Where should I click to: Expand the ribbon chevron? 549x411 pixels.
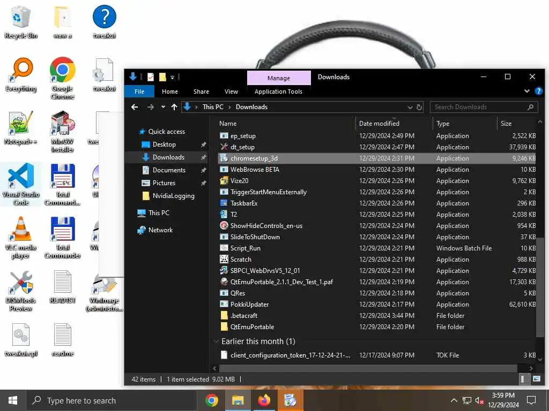pos(527,91)
